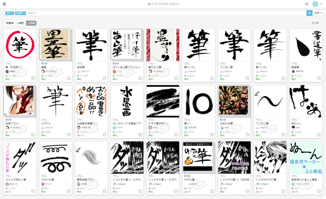The width and height of the screenshot is (326, 199).
Task: Sort results by 公開日
Action: (20, 23)
